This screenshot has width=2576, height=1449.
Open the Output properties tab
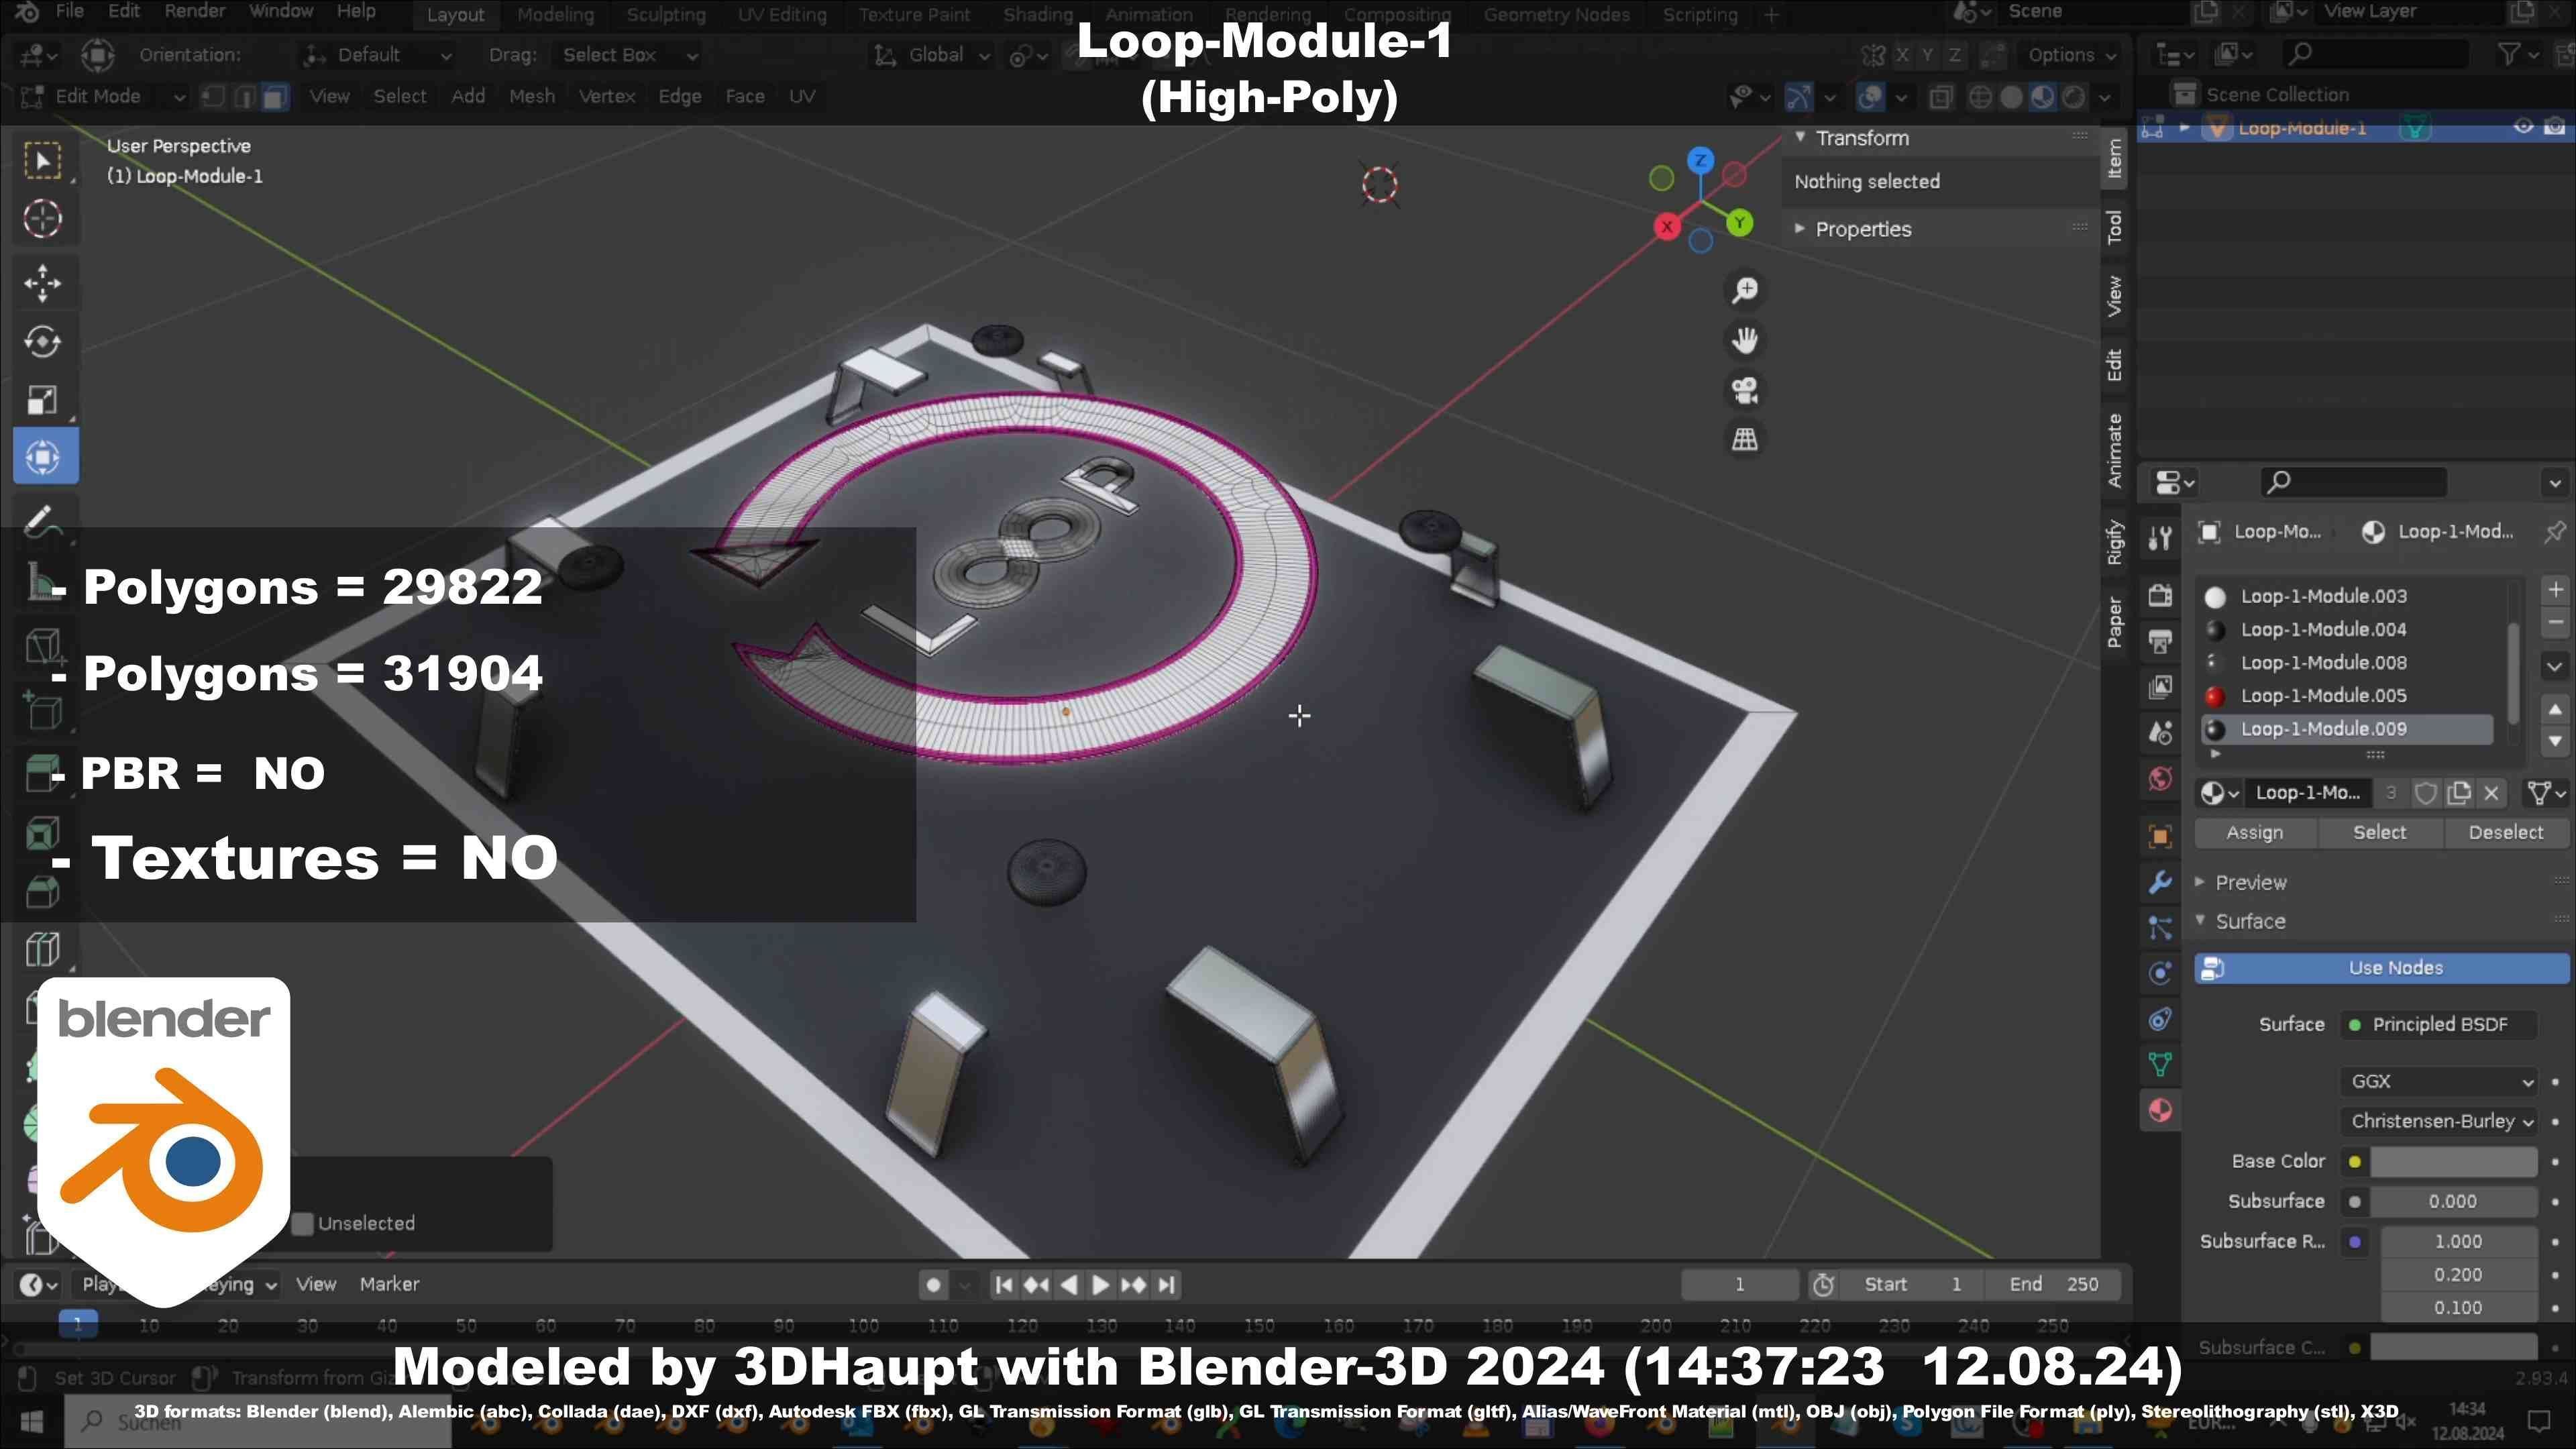(2160, 641)
